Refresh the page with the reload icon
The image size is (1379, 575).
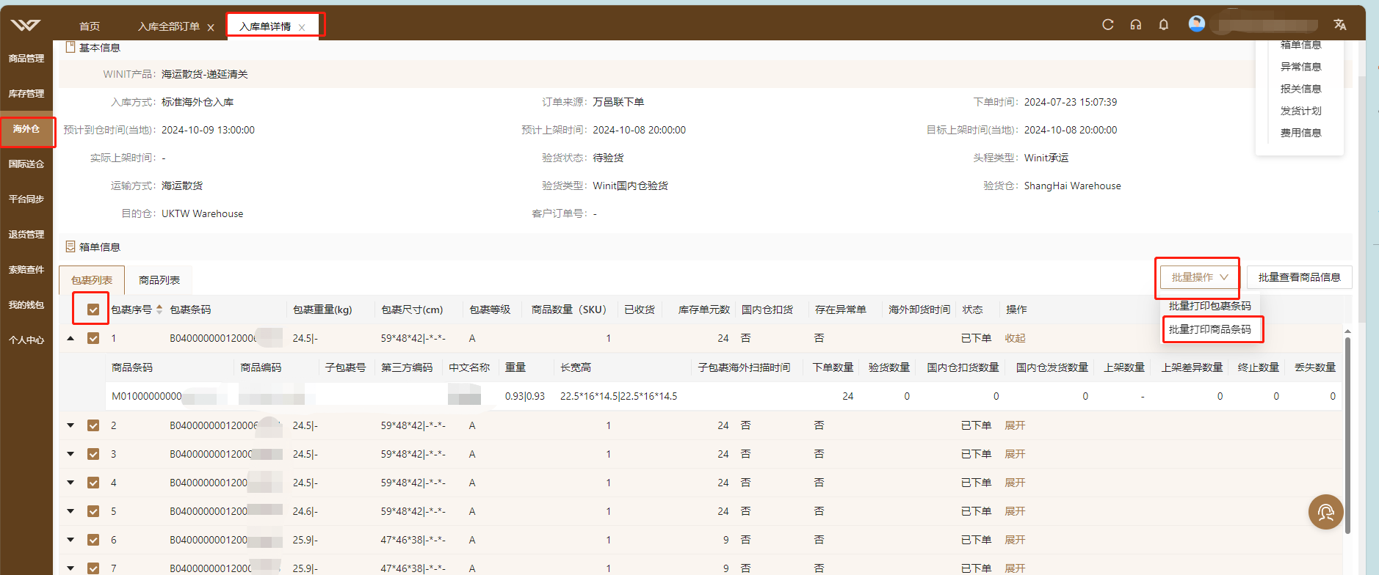1108,24
